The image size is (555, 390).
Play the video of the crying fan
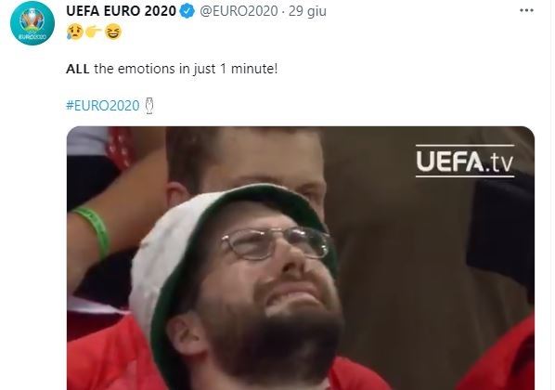click(x=301, y=258)
